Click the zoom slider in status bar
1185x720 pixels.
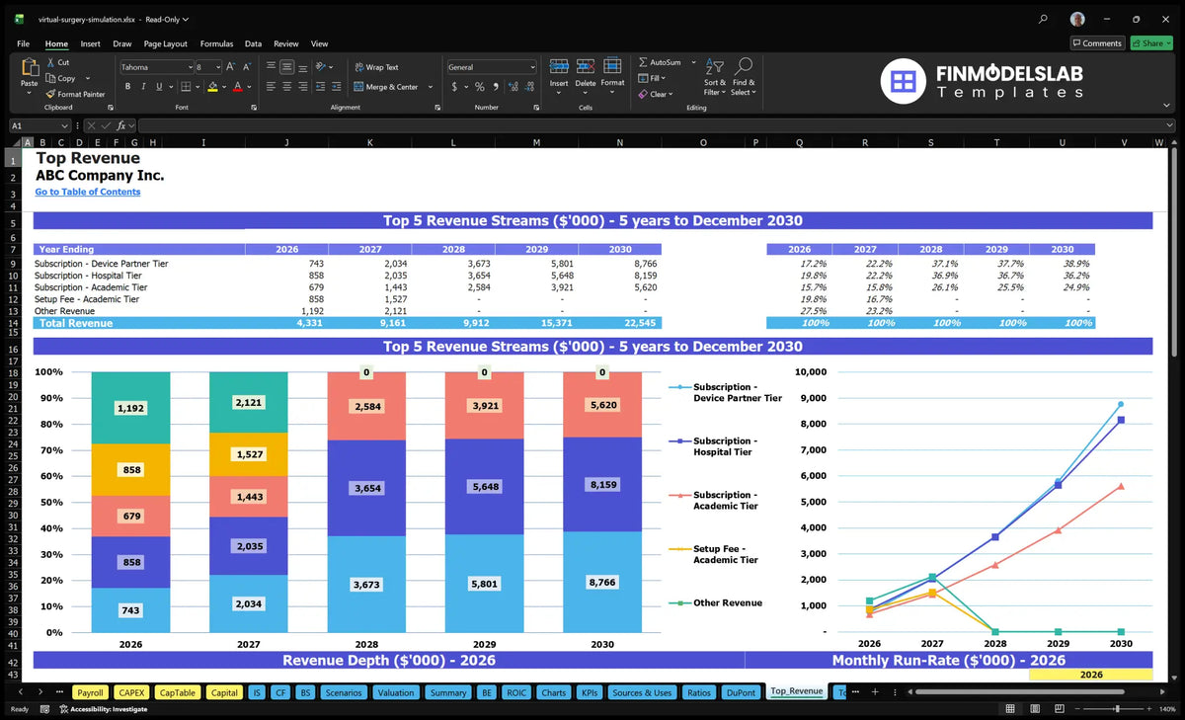1116,709
